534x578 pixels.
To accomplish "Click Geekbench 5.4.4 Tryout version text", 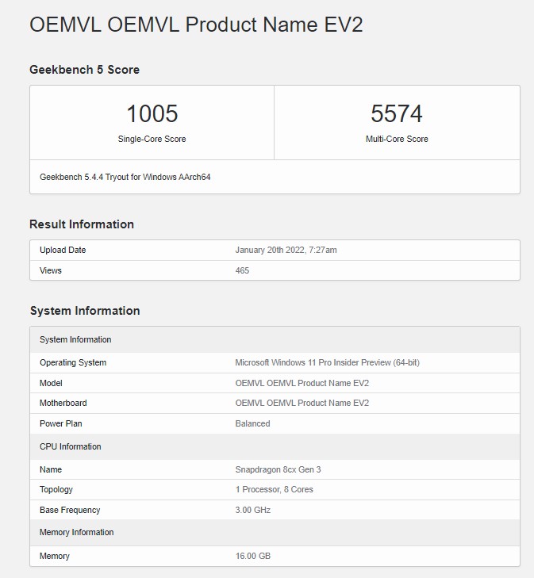I will [x=125, y=177].
